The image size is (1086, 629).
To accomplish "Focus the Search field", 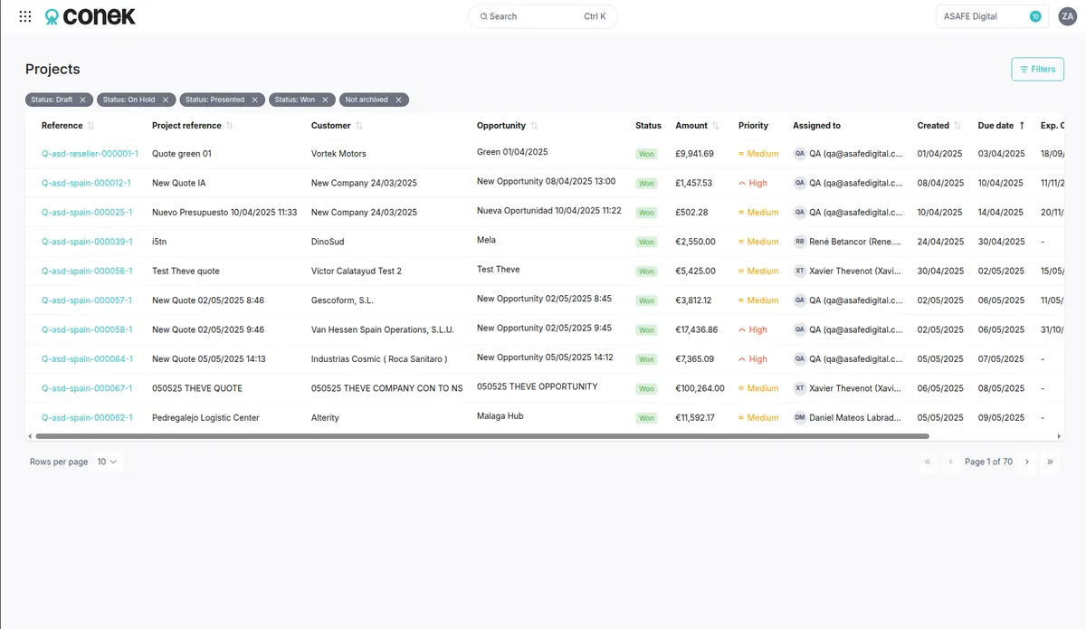I will pos(543,16).
